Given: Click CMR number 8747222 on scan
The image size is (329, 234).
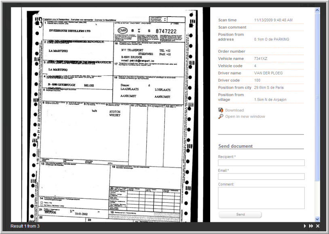Looking at the screenshot, I should tap(166, 31).
